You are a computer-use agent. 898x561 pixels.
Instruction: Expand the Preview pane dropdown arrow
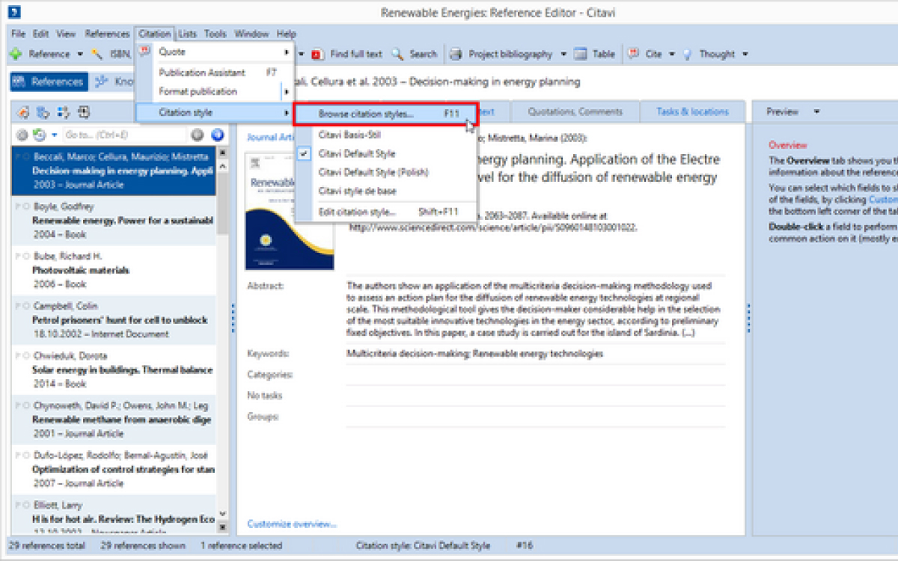(816, 112)
